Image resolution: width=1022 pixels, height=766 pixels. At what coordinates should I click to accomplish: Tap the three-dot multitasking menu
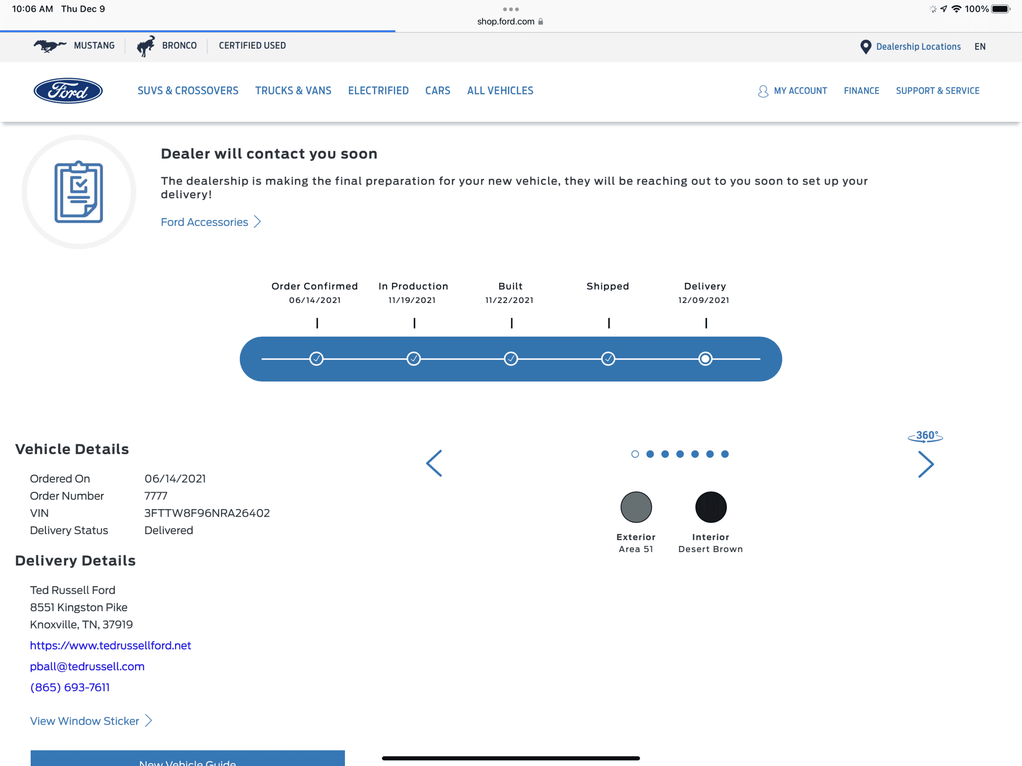point(511,9)
